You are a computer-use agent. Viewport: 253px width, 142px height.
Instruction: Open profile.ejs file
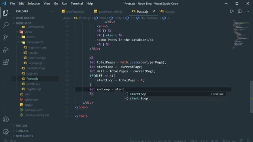coord(33,84)
